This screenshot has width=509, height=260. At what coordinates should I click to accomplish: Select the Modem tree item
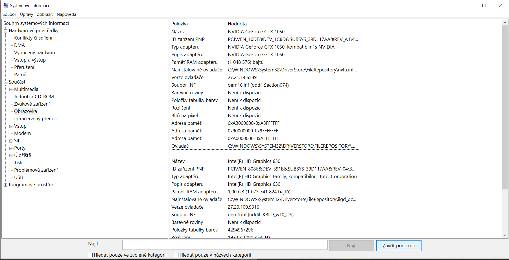click(x=22, y=133)
